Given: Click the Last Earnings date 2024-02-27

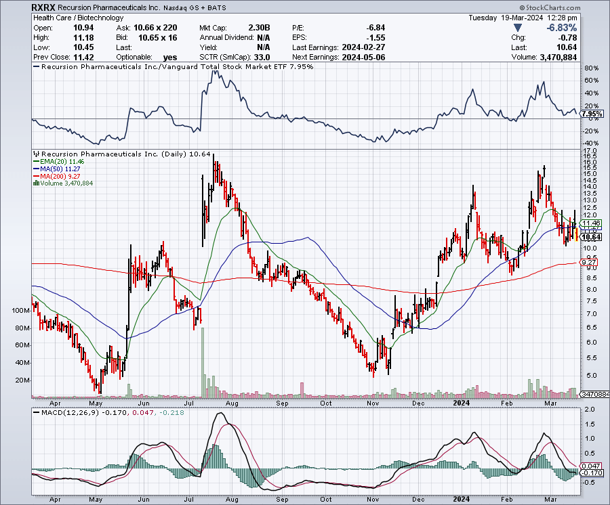Looking at the screenshot, I should (x=363, y=47).
